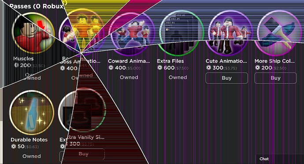Click the Extra Files title text
The image size is (304, 164).
coord(171,61)
